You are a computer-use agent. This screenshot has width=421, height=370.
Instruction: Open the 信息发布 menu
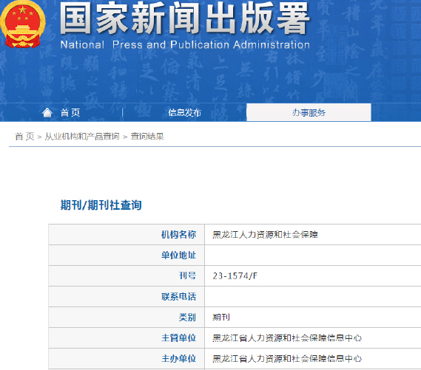(x=185, y=112)
